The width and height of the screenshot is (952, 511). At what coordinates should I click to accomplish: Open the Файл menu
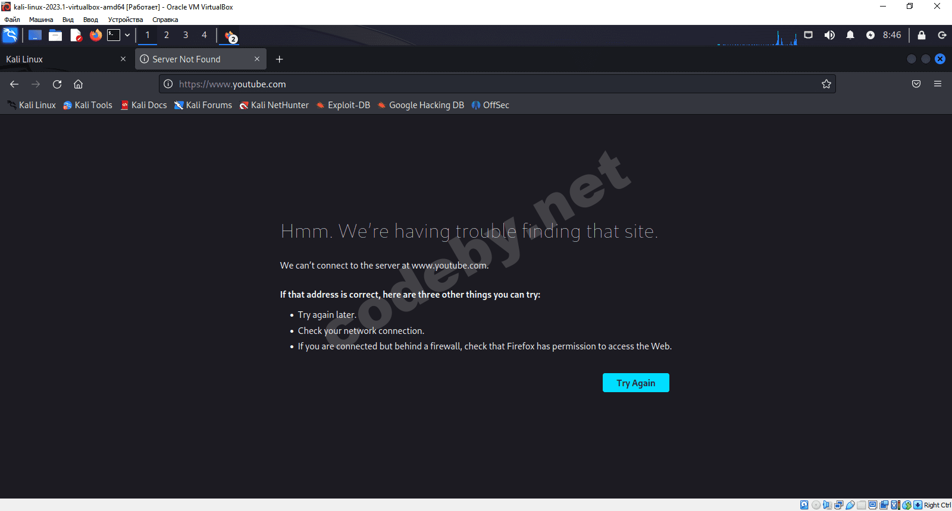click(12, 20)
